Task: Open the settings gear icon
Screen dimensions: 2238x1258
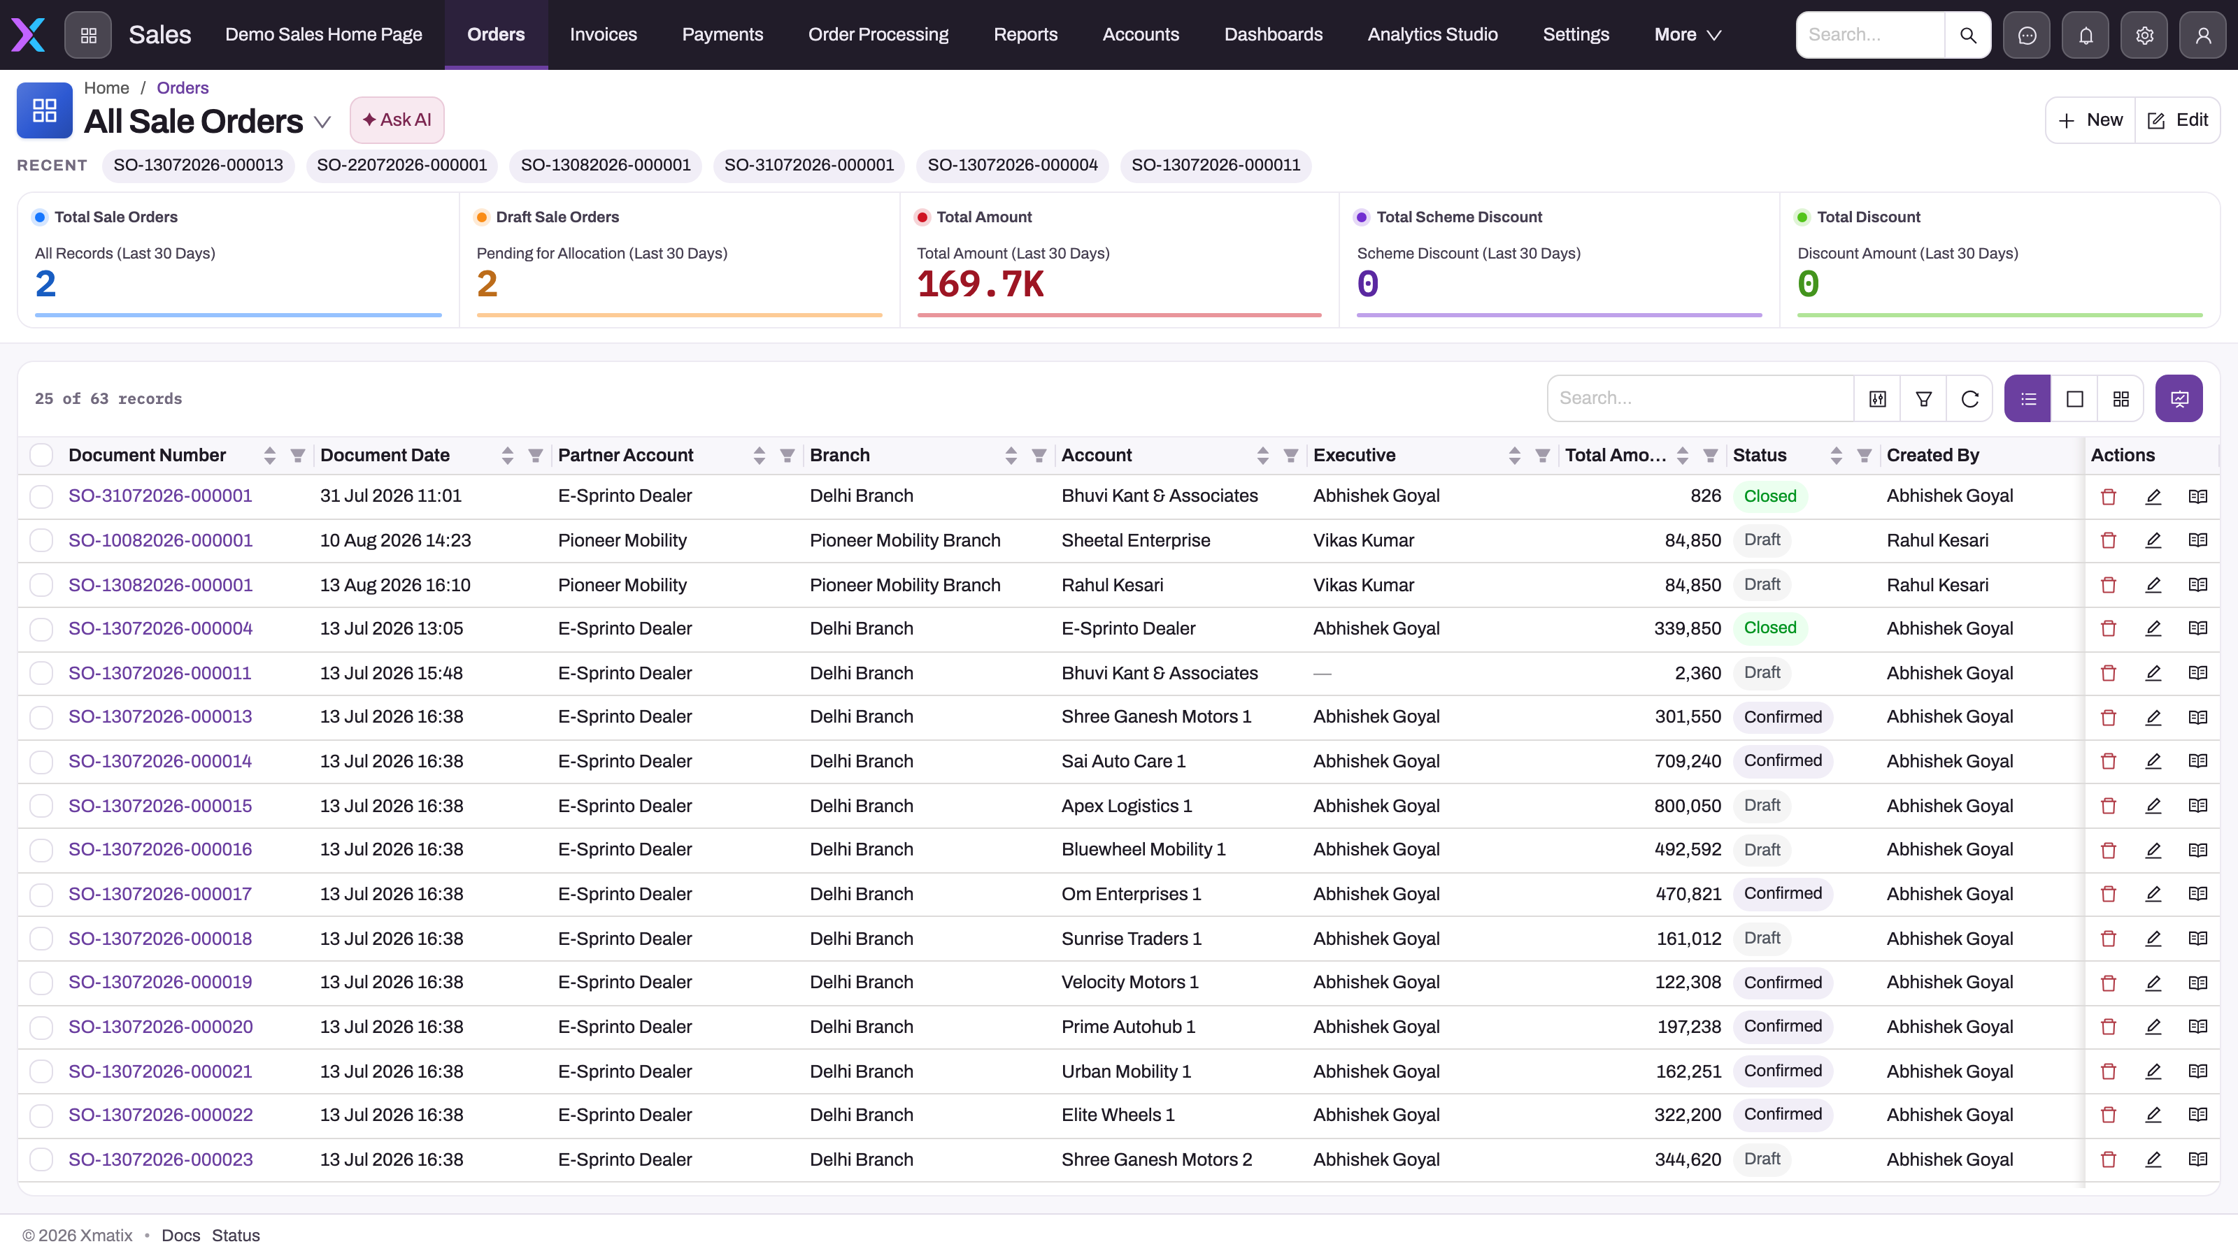Action: (x=2144, y=35)
